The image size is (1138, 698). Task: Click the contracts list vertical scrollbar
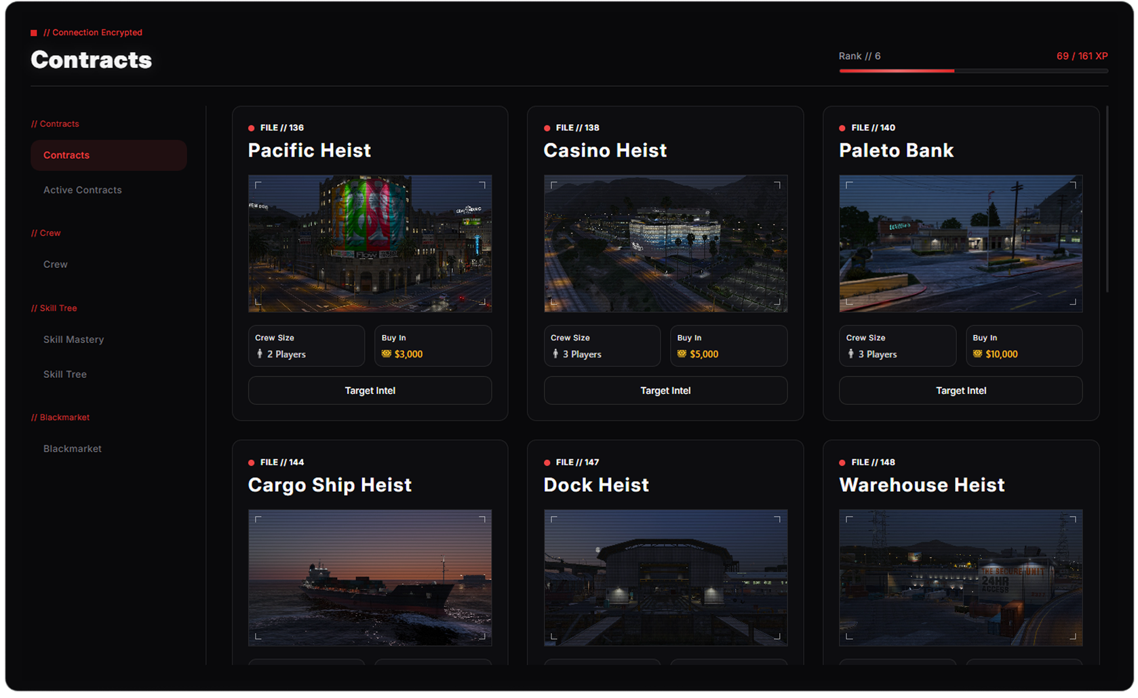(1107, 199)
